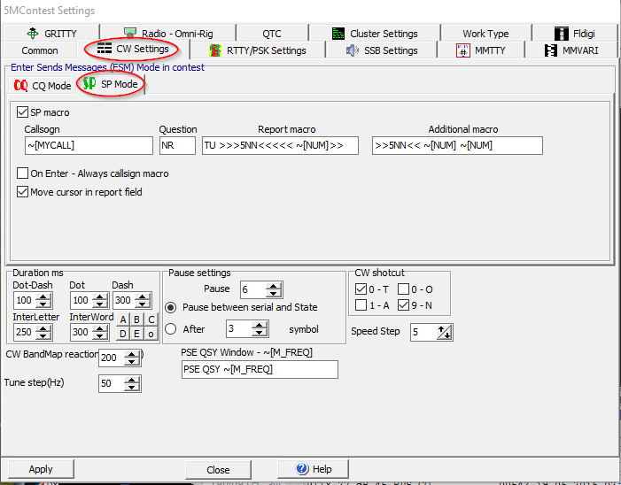The width and height of the screenshot is (621, 485).
Task: Switch to CQ Mode tab
Action: tap(43, 86)
